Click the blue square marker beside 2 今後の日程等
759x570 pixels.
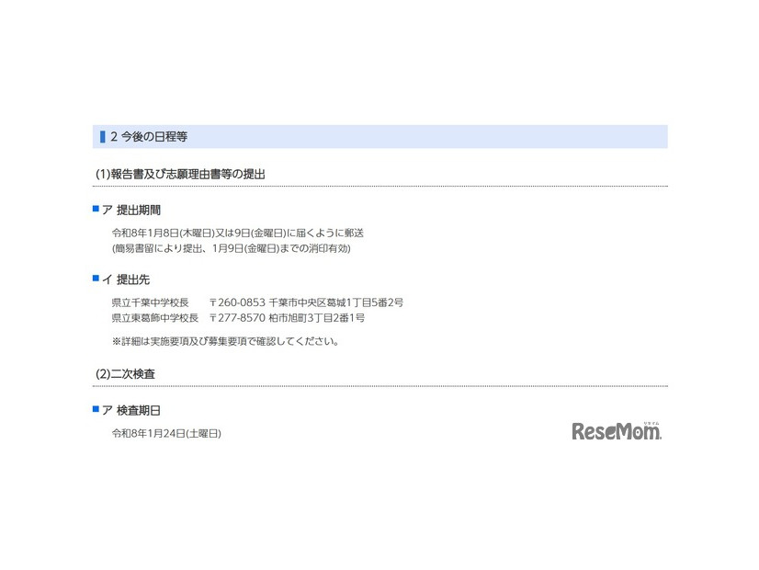pos(103,136)
